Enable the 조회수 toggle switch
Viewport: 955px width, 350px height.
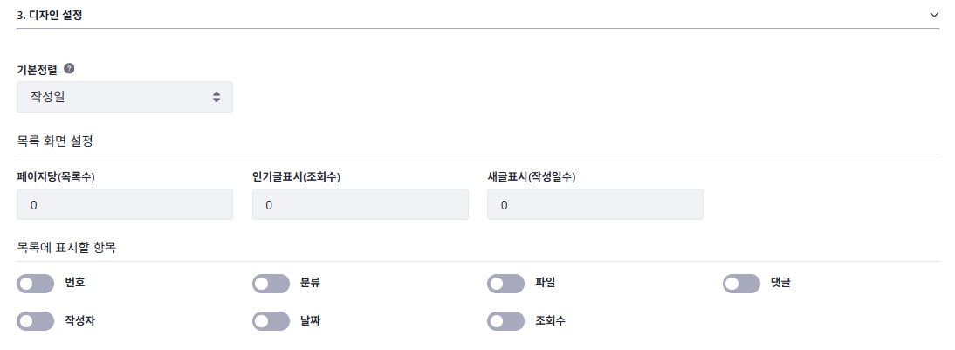click(505, 321)
